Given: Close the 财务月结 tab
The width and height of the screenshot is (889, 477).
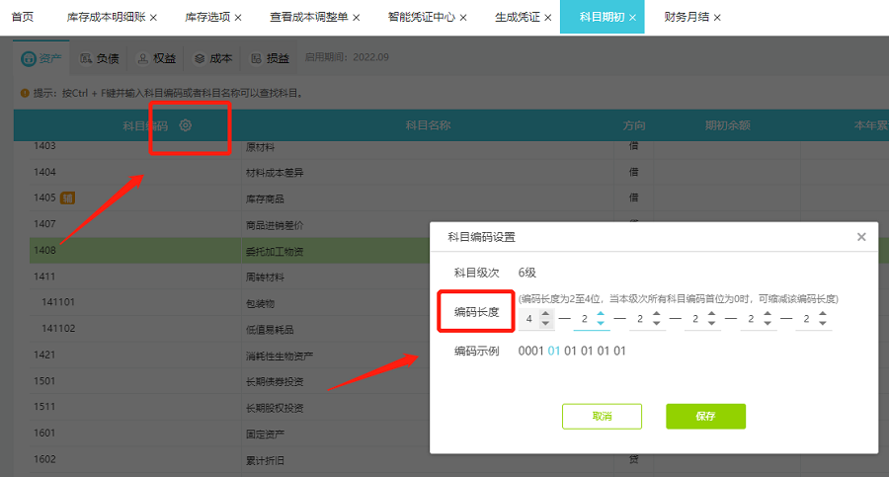Looking at the screenshot, I should [717, 18].
